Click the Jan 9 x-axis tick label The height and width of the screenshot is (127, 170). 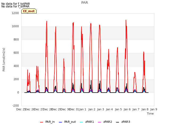point(154,109)
